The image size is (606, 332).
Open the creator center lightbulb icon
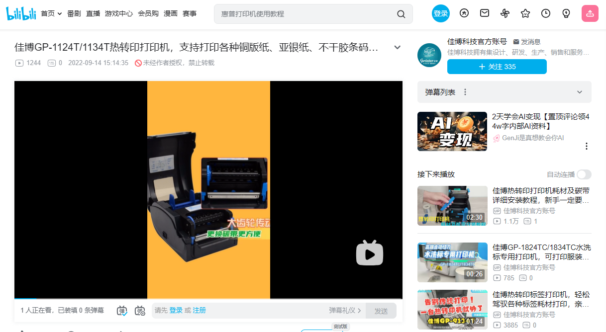click(566, 13)
